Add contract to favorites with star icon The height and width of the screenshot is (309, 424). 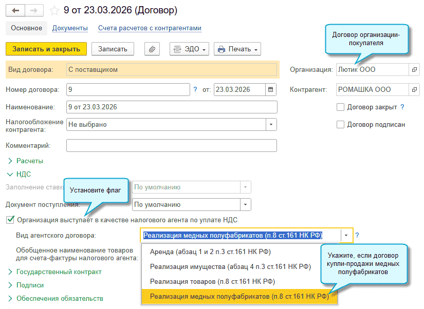54,10
